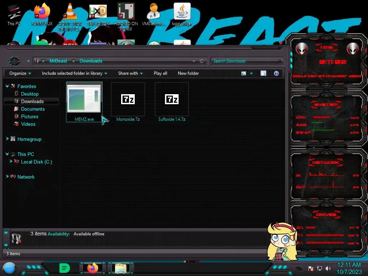
Task: Open the VM0Technic desktop shortcut
Action: point(154,14)
